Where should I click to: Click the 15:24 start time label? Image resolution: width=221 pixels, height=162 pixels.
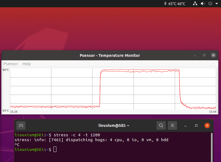pyautogui.click(x=14, y=112)
